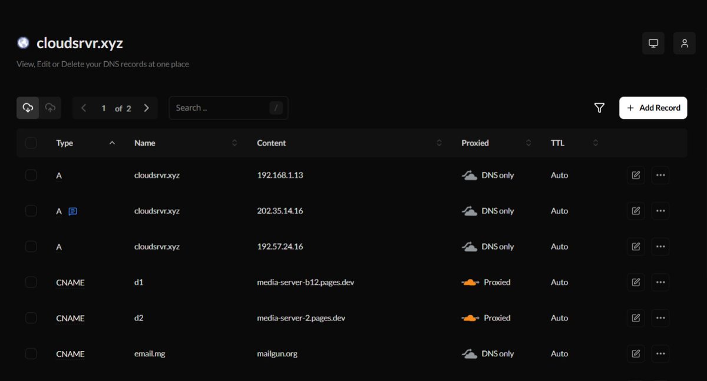707x381 pixels.
Task: Click the cloud upload icon
Action: click(x=50, y=108)
